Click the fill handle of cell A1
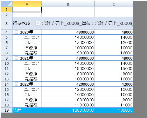The image size is (147, 118). 42,12
